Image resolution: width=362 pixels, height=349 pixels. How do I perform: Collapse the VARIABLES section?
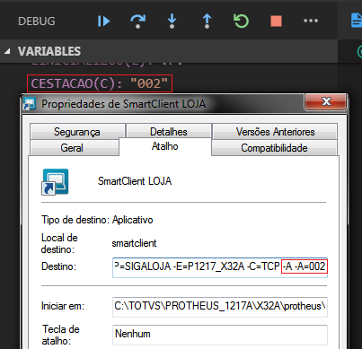click(7, 51)
